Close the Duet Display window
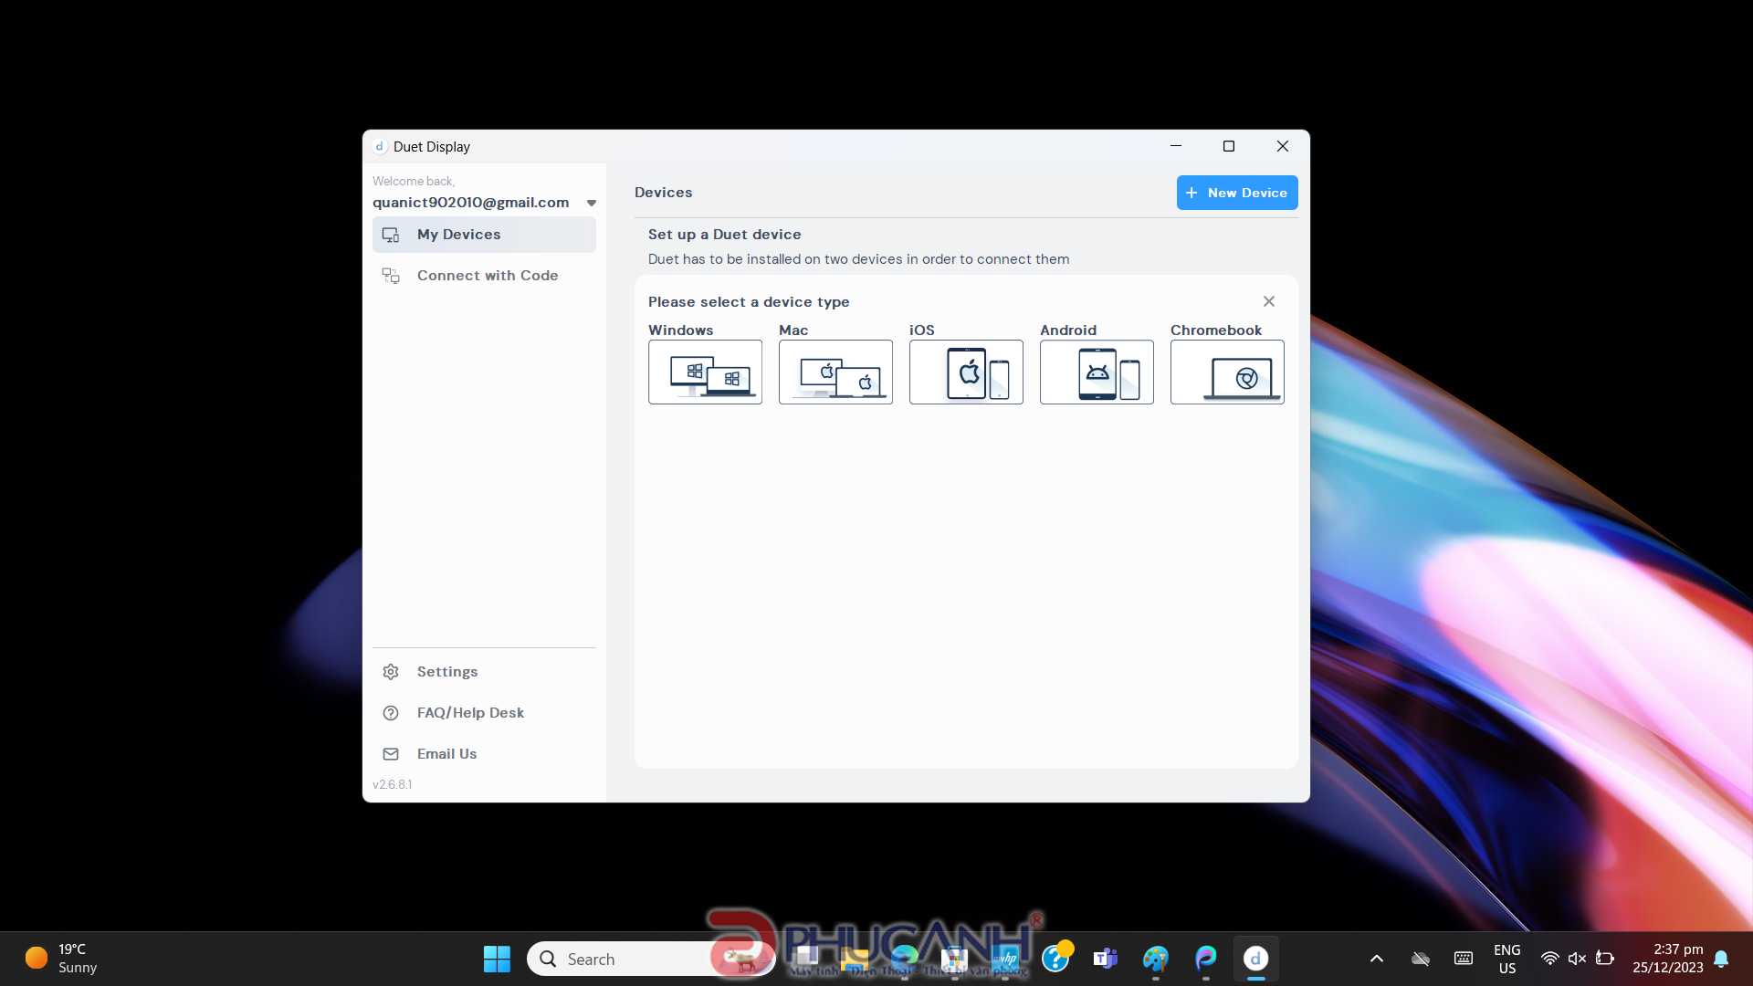This screenshot has width=1753, height=986. click(x=1283, y=146)
